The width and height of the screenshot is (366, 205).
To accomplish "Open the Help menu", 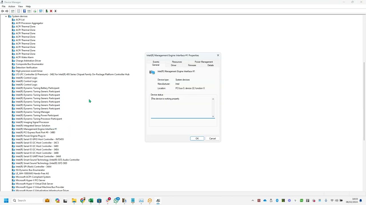I will (x=28, y=6).
